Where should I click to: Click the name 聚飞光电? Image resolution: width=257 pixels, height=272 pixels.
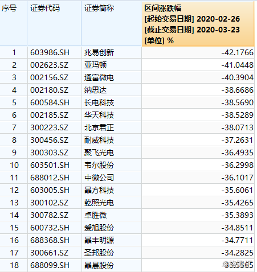[99, 153]
